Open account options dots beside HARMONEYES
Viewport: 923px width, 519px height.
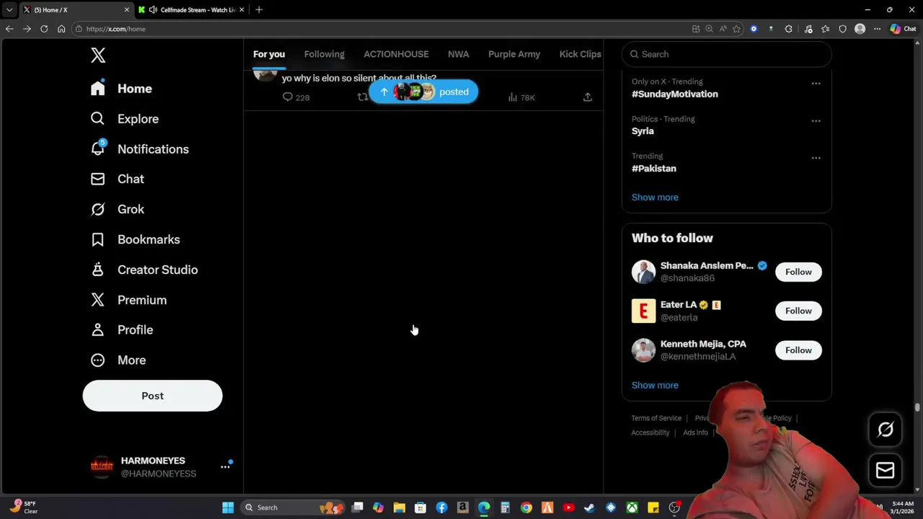225,467
